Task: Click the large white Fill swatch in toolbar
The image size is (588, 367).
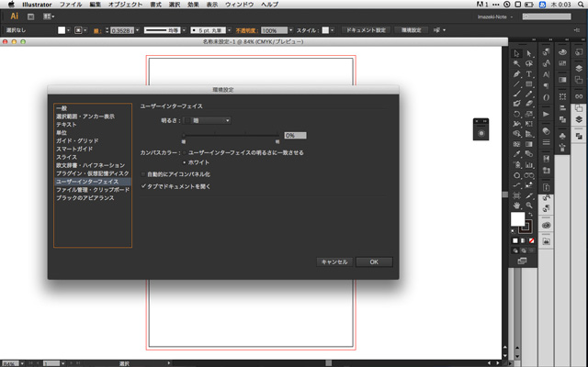Action: click(x=518, y=219)
